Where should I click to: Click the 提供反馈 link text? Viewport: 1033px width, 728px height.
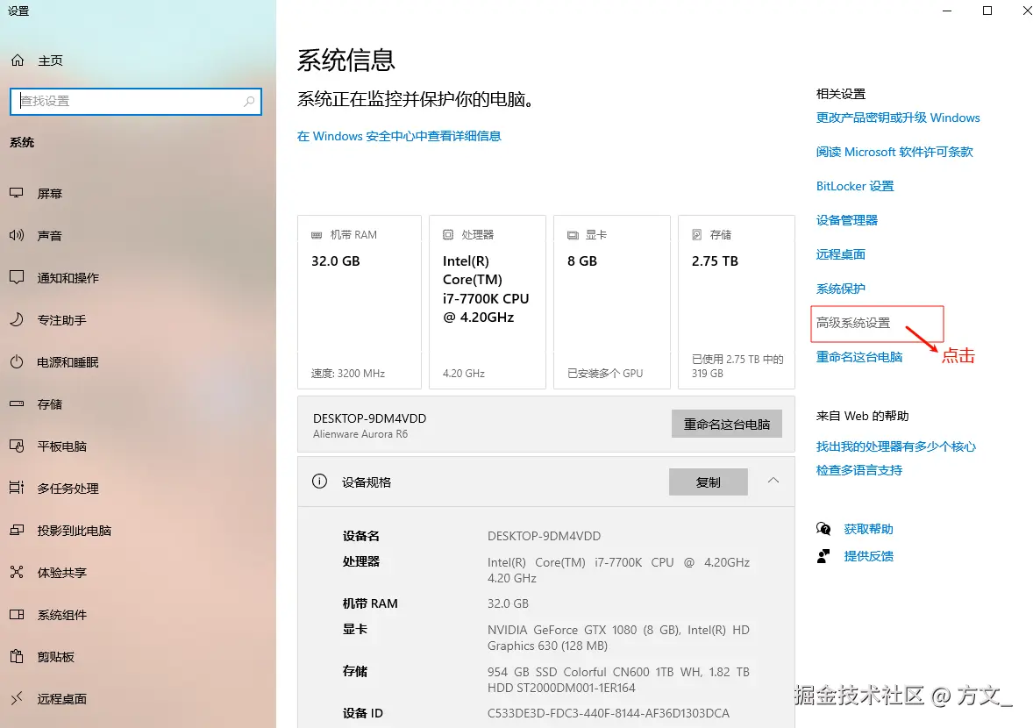tap(868, 556)
